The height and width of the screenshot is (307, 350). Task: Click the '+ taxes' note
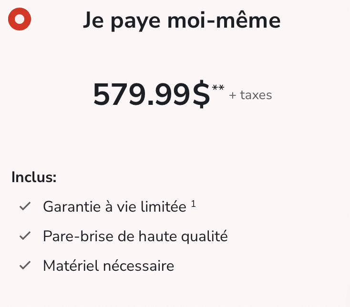click(x=250, y=95)
